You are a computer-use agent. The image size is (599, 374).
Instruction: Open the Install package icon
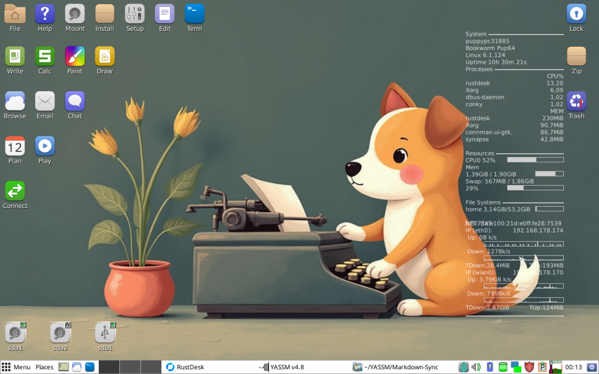[x=105, y=14]
